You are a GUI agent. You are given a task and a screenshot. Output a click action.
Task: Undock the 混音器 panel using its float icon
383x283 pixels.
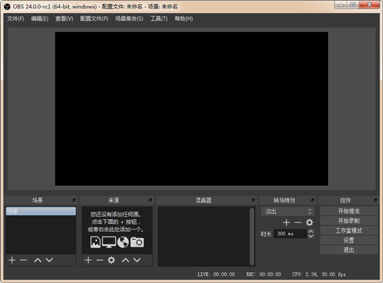[x=253, y=200]
